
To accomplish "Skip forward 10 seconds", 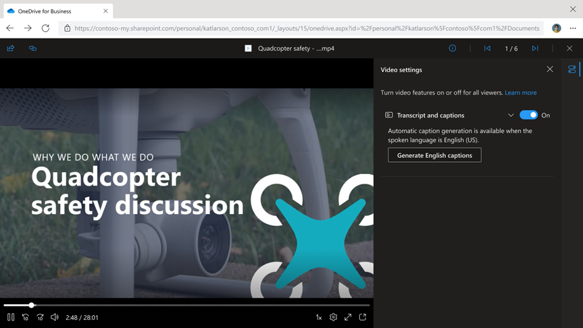I will tap(40, 317).
